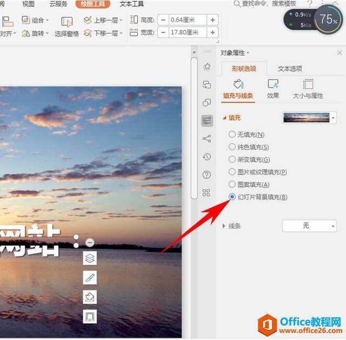Switch to the 文本选项 tab

(x=290, y=69)
